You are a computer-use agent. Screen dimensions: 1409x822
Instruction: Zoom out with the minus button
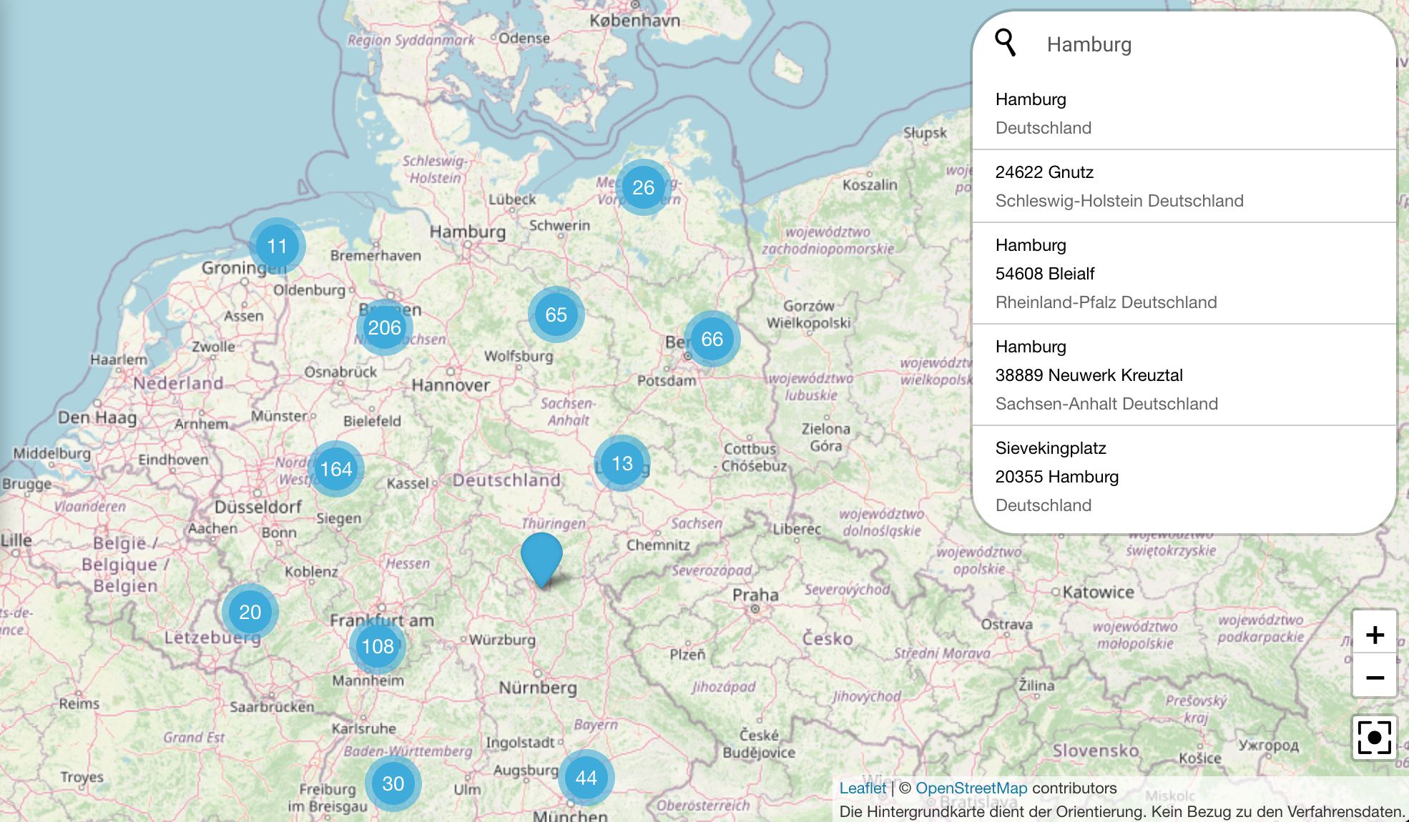coord(1374,677)
